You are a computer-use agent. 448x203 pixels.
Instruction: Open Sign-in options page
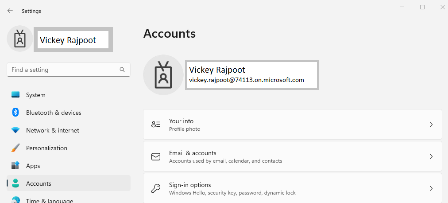pos(293,188)
